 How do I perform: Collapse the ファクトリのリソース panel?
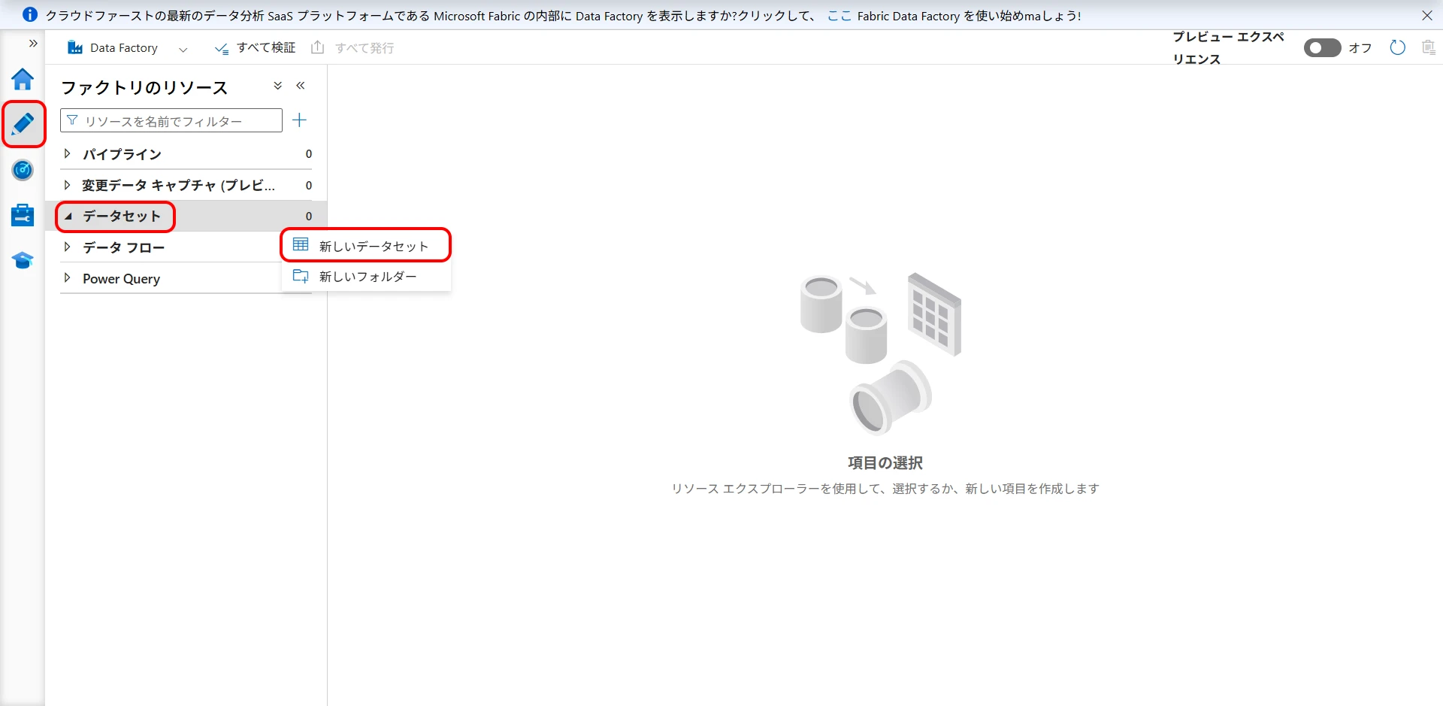[x=301, y=86]
